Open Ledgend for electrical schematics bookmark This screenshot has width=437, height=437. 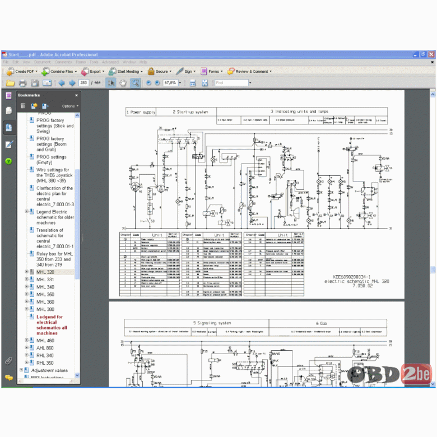(x=52, y=325)
